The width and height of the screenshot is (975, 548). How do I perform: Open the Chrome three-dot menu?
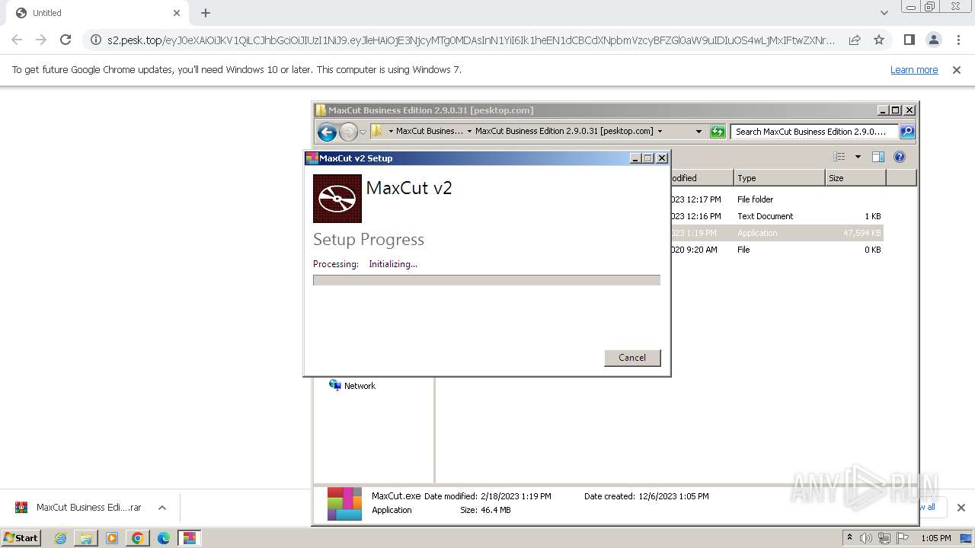958,40
